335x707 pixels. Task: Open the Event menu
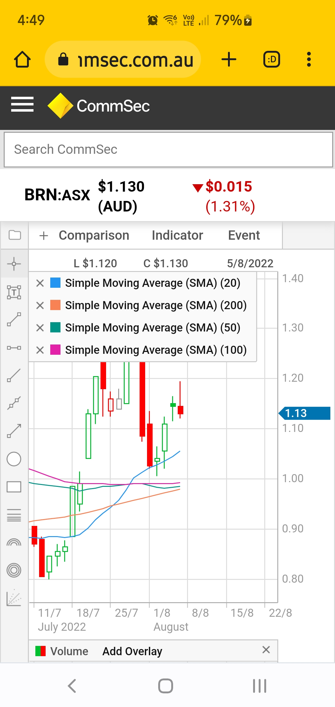[x=244, y=235]
